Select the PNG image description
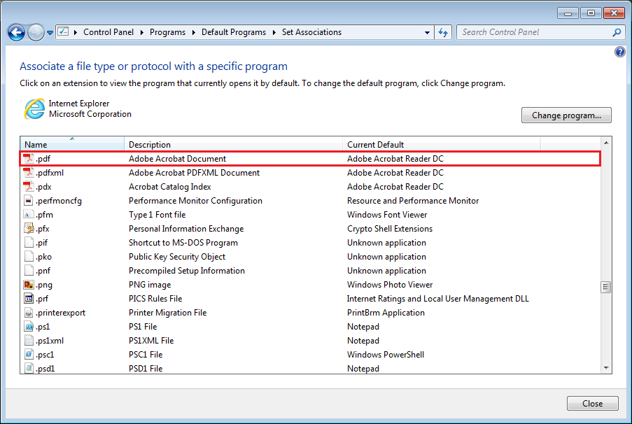The image size is (632, 424). point(150,285)
